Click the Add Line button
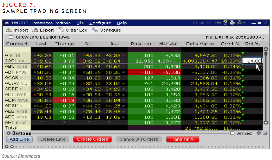Screen dimensions: 272x160 coord(19,139)
